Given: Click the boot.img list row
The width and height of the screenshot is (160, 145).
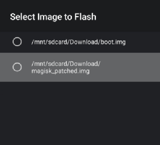Looking at the screenshot, I should (x=80, y=42).
